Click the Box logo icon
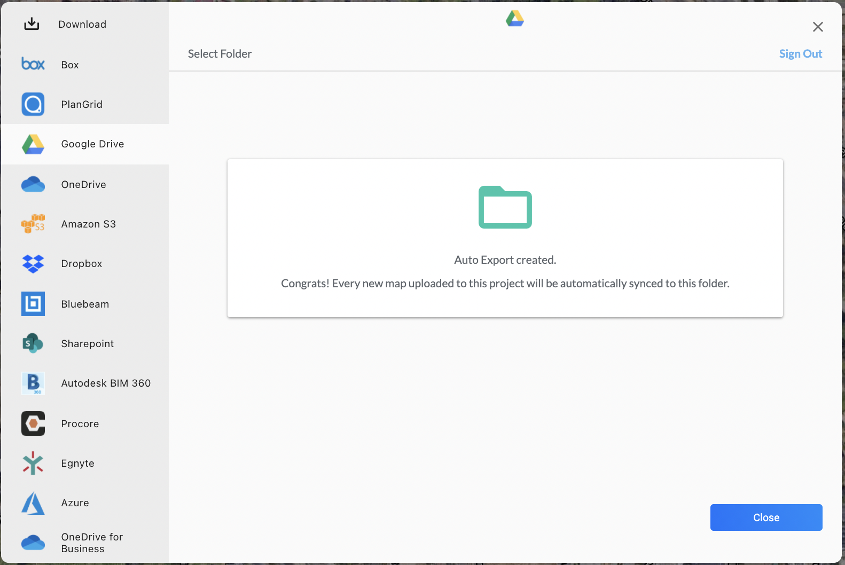The image size is (845, 565). 33,64
